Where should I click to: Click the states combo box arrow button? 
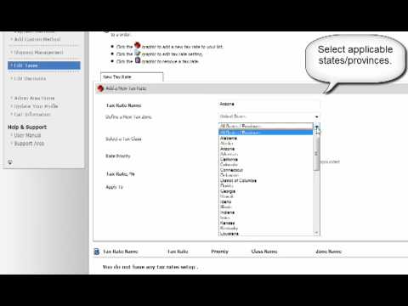point(316,127)
